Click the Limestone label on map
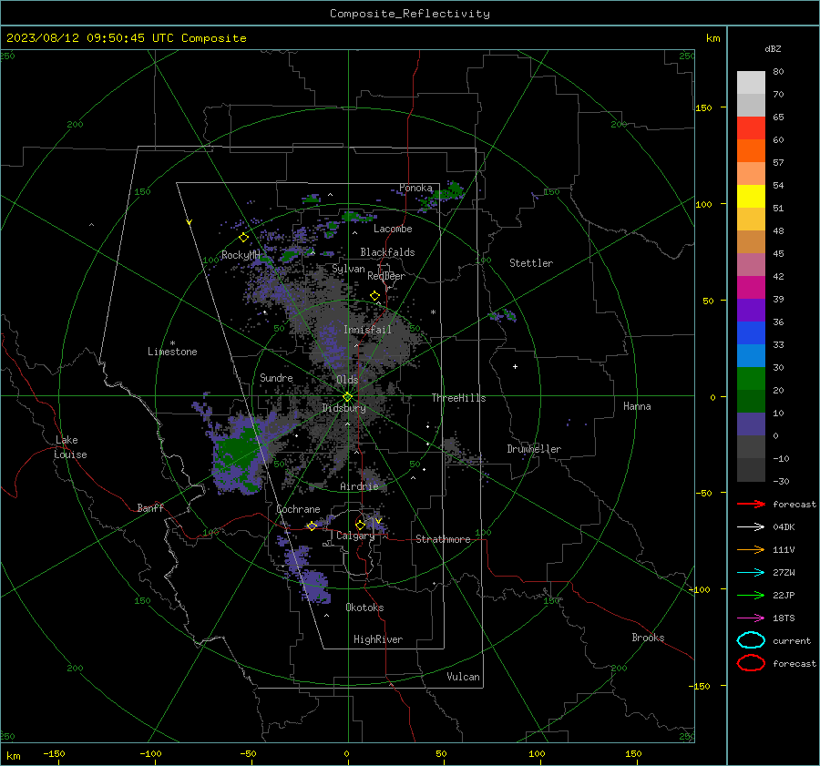This screenshot has width=820, height=766. coord(172,352)
